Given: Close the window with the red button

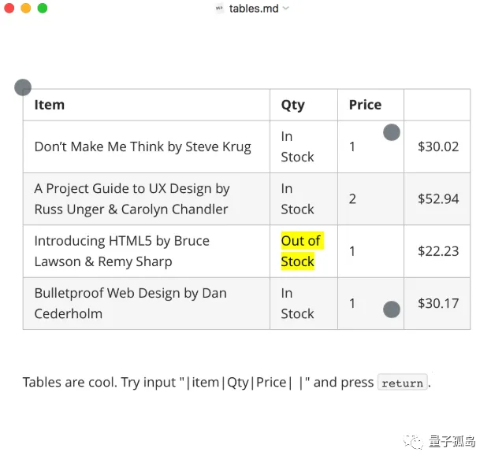Looking at the screenshot, I should click(x=9, y=8).
